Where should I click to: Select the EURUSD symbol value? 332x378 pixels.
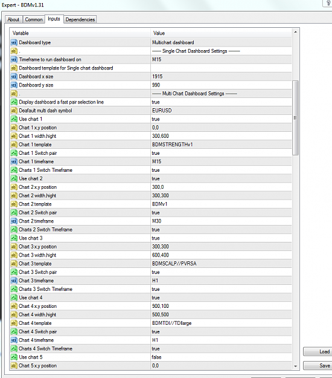point(162,111)
